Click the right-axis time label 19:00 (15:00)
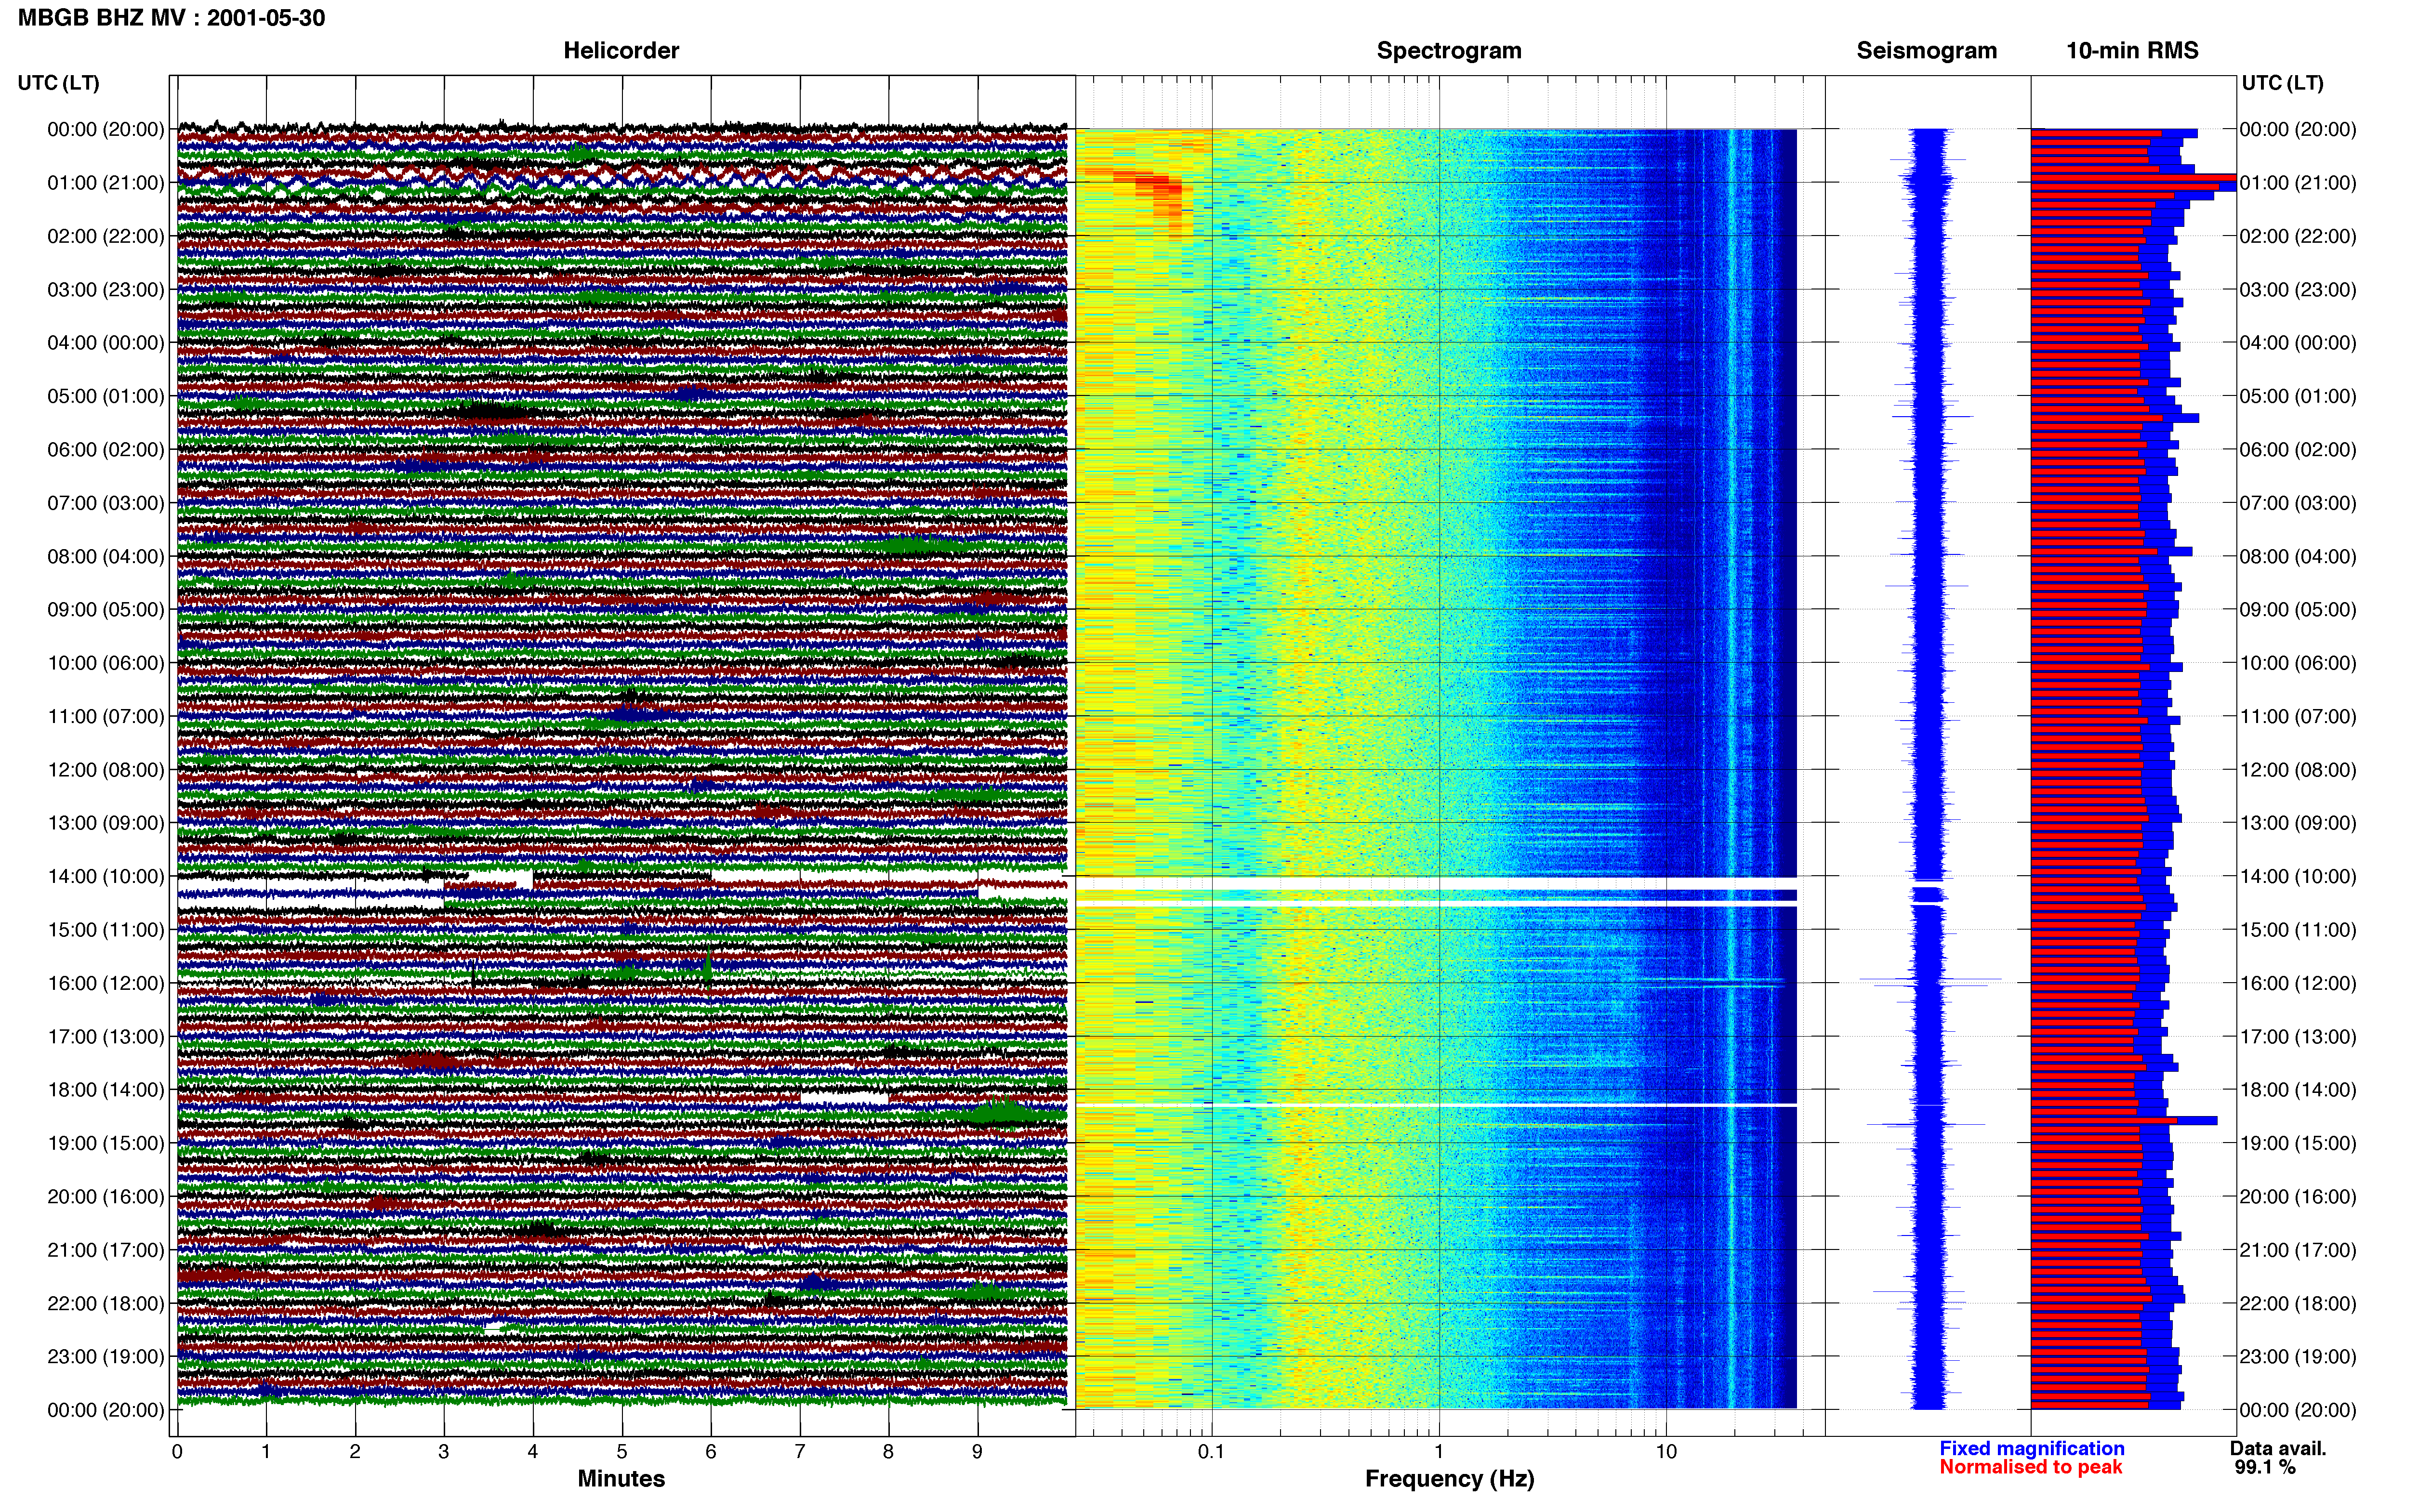This screenshot has height=1512, width=2418. coord(2298,1143)
